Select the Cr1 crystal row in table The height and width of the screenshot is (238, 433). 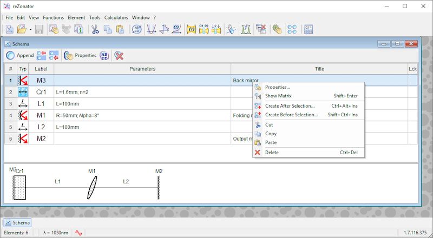click(x=41, y=92)
